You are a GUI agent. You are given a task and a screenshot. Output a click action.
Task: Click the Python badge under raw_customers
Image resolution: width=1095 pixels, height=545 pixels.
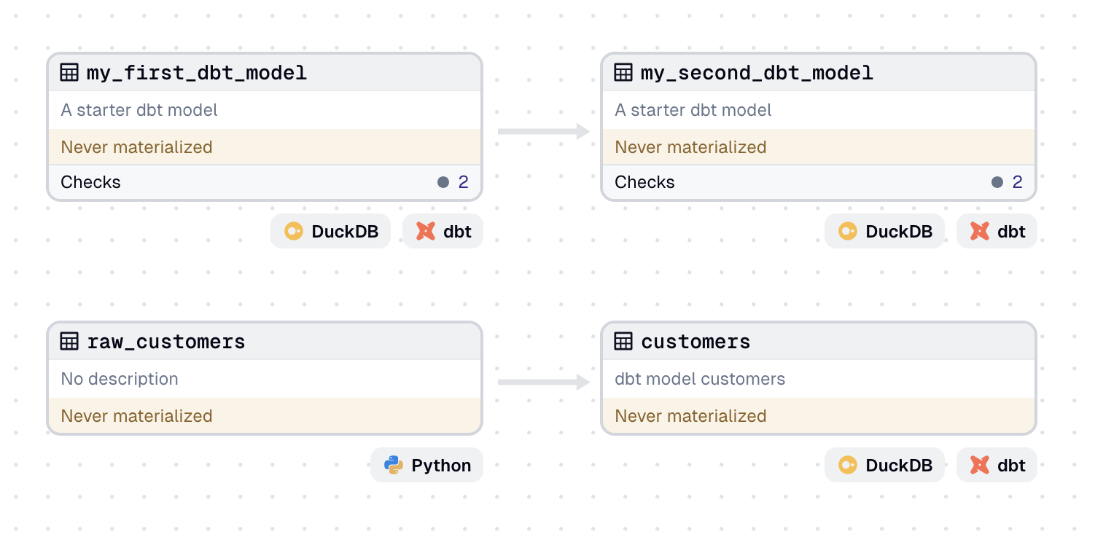coord(426,465)
